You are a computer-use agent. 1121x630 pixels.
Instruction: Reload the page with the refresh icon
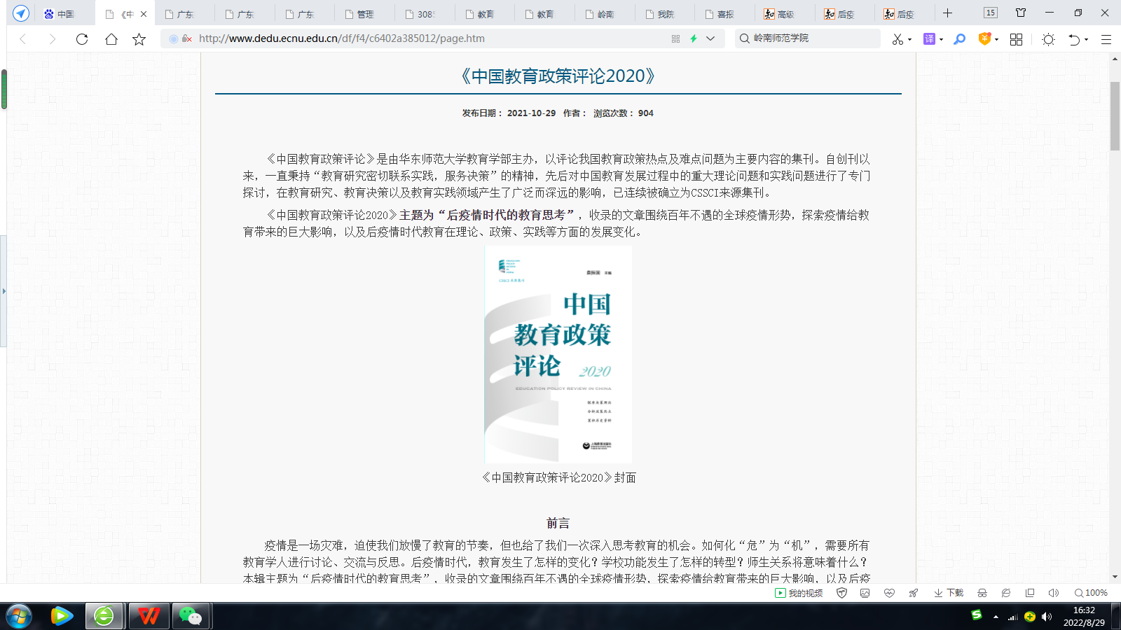(x=82, y=39)
